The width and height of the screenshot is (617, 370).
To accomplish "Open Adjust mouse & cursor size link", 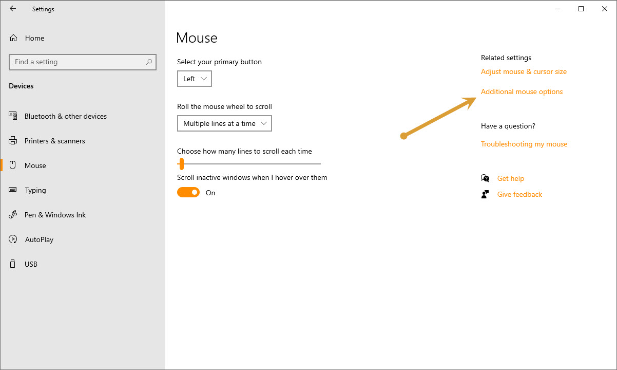I will click(x=524, y=71).
